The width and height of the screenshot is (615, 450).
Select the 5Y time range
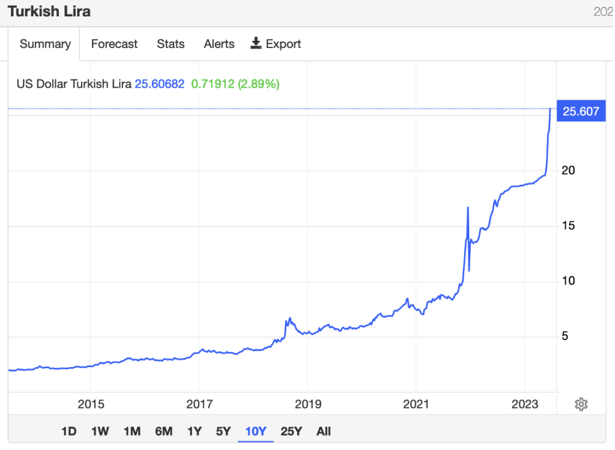click(x=223, y=431)
